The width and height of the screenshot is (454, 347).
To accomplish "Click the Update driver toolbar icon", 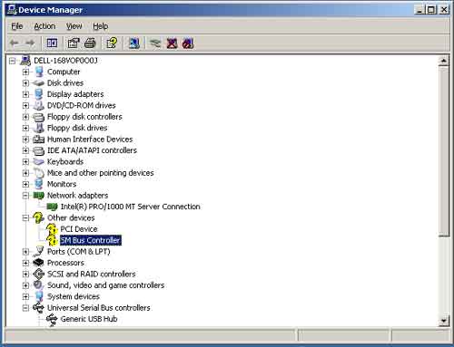I will tap(155, 43).
